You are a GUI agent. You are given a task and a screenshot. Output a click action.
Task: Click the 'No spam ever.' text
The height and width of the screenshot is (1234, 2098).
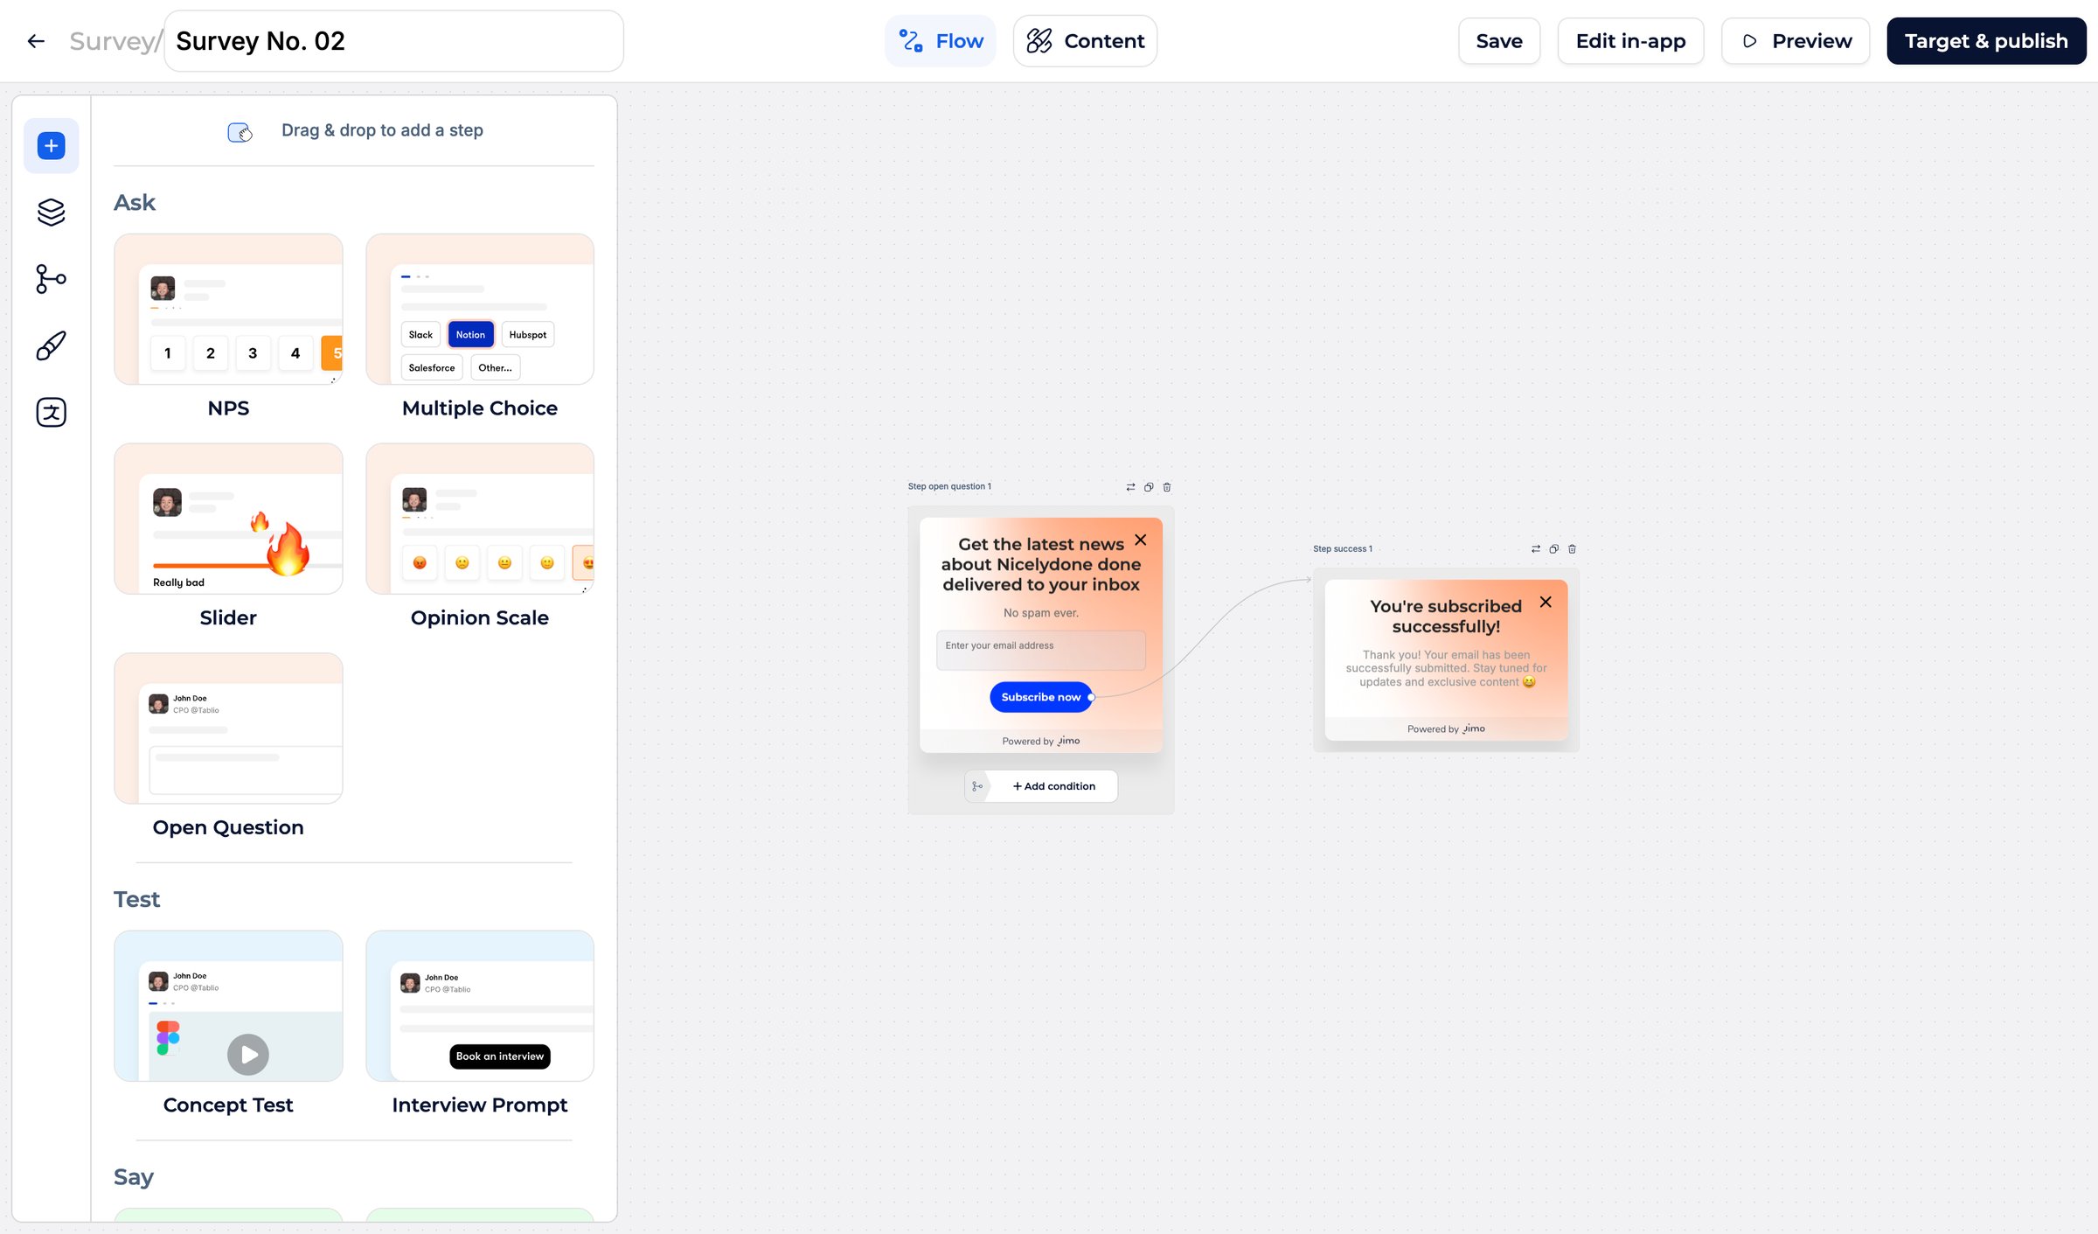pos(1040,613)
